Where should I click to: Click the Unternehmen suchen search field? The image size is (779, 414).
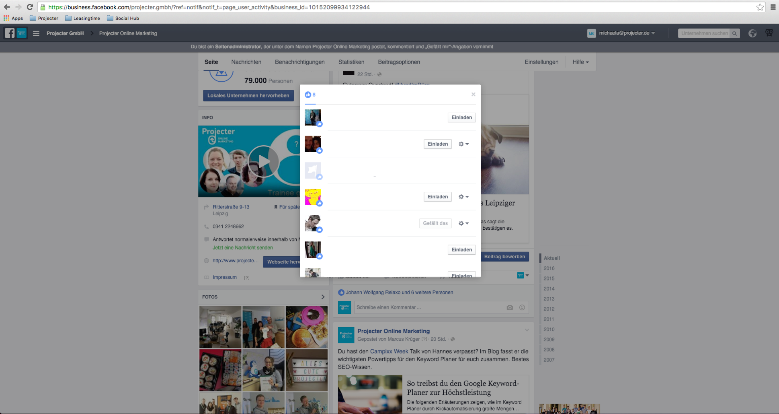point(704,33)
